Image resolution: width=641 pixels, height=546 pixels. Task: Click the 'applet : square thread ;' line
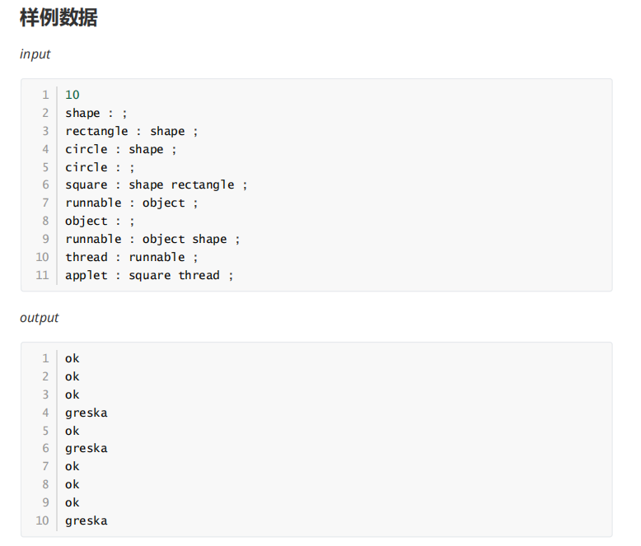pos(149,275)
